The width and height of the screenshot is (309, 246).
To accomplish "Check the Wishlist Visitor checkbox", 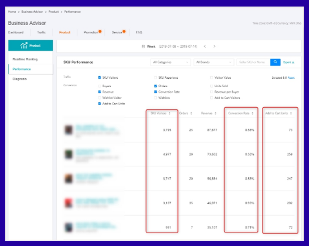I will click(x=99, y=98).
